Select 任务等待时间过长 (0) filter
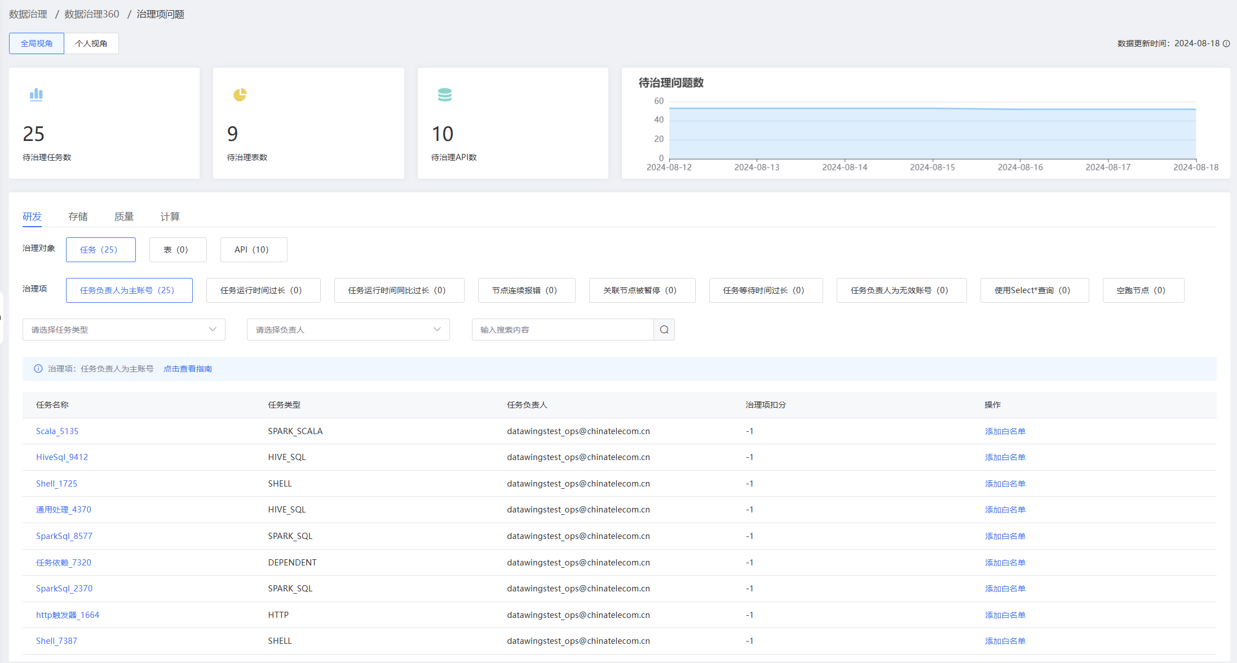The height and width of the screenshot is (663, 1237). [x=766, y=290]
